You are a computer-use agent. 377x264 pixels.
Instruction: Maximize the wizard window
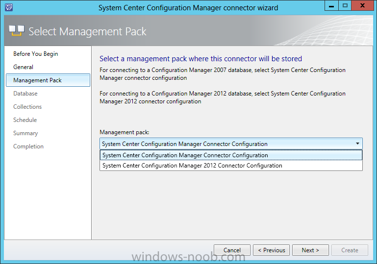(345, 5)
